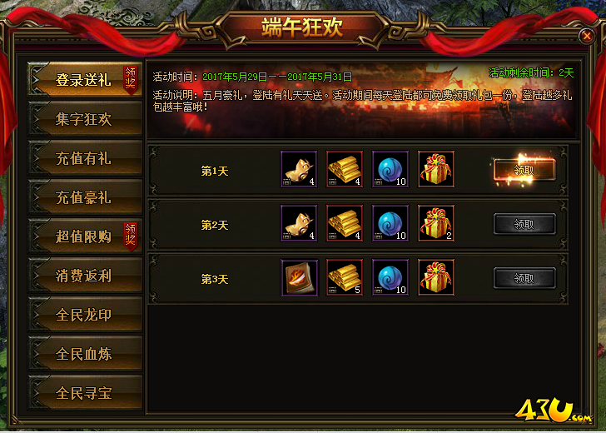Image resolution: width=606 pixels, height=433 pixels.
Task: Close the 端午狂欢 event window
Action: 586,36
